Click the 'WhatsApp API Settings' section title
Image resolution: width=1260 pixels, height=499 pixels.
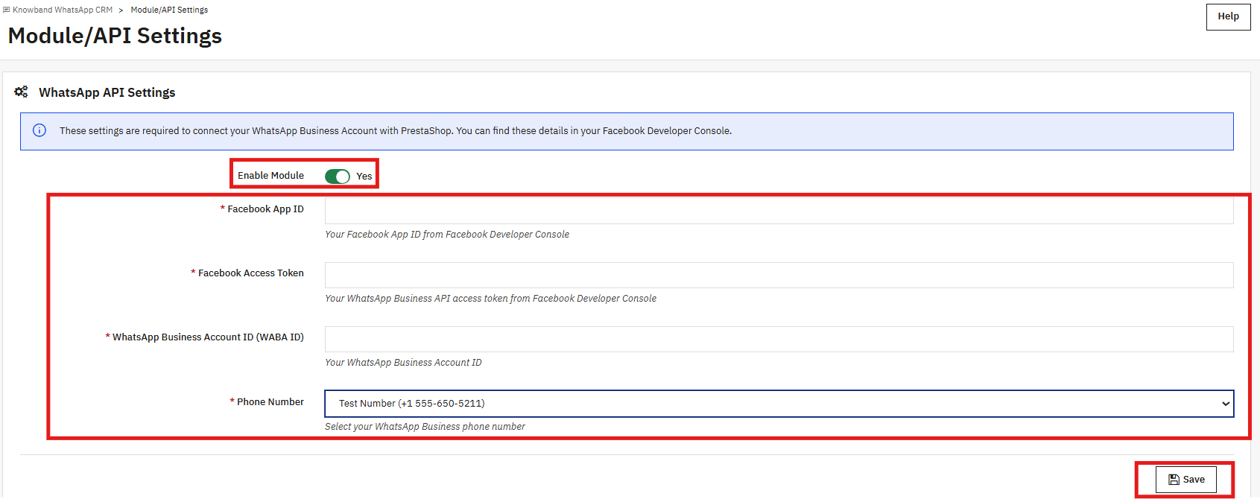tap(107, 92)
